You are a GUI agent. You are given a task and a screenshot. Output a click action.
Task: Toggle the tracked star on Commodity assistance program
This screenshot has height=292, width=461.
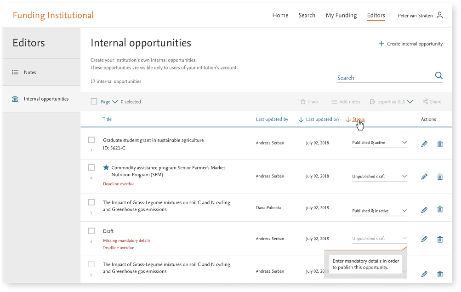106,168
